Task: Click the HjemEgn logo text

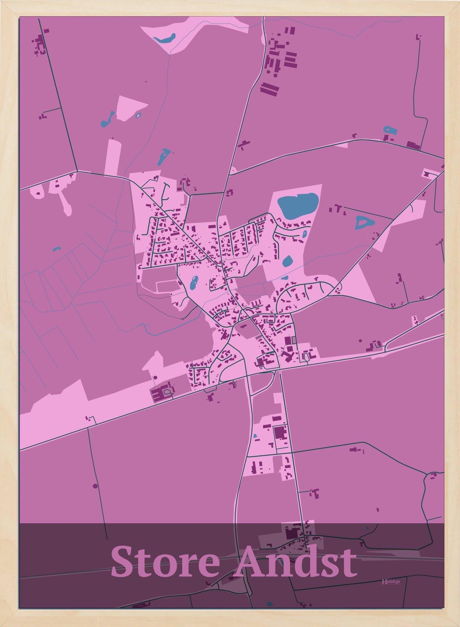Action: 391,581
